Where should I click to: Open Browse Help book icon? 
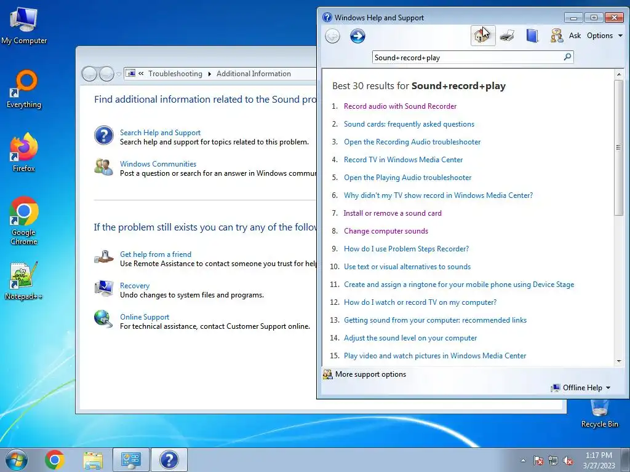532,36
